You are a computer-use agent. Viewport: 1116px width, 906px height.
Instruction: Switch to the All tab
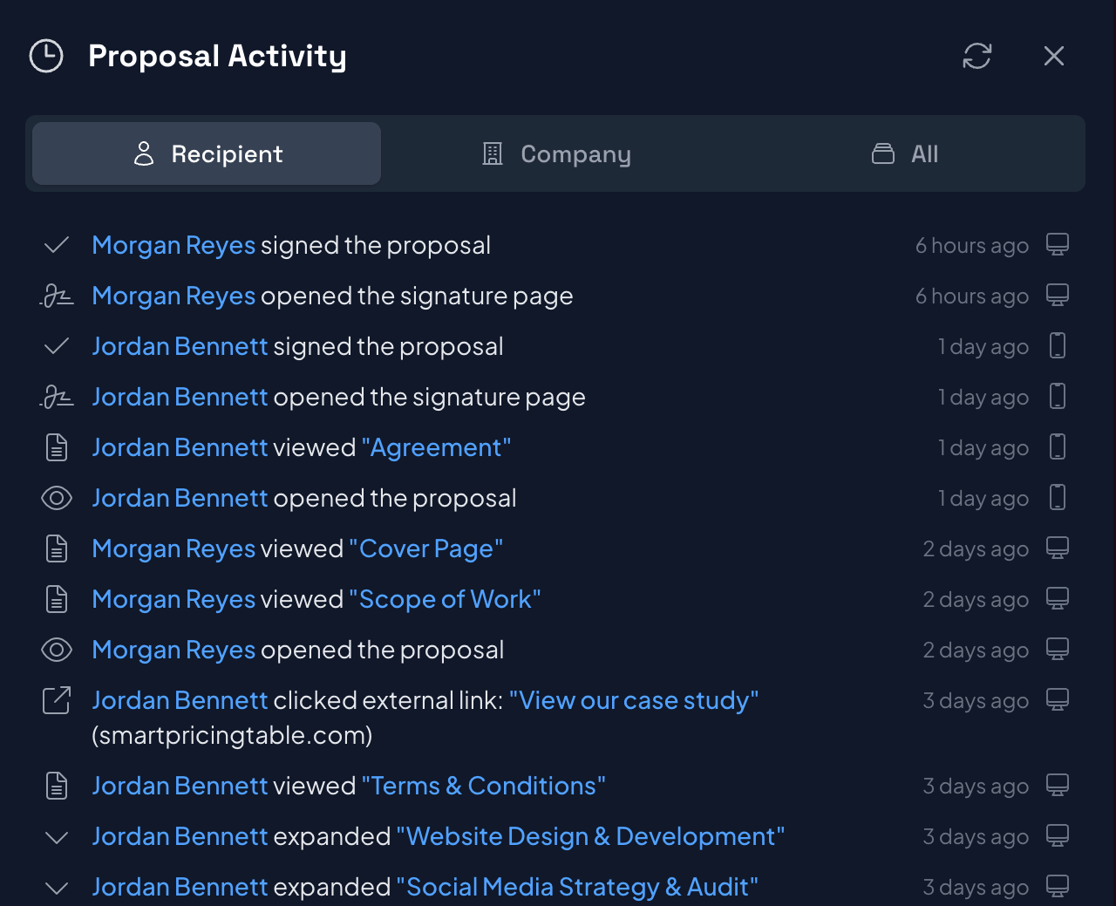click(907, 154)
